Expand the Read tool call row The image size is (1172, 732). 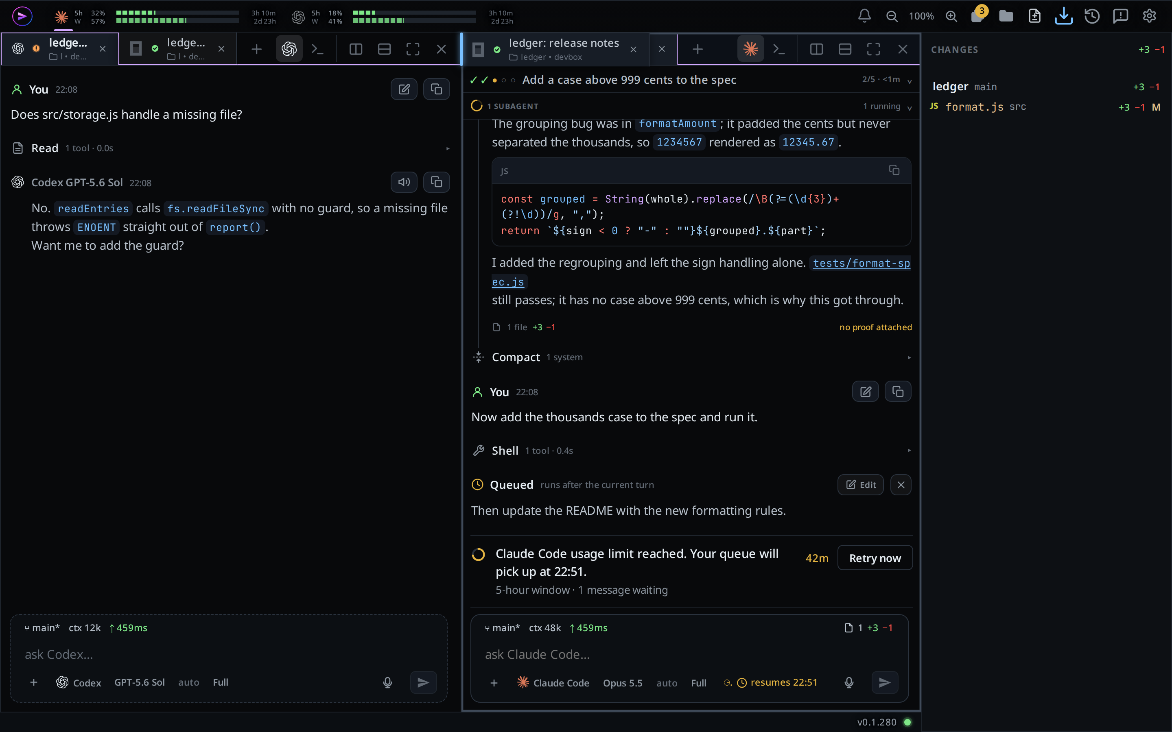point(230,148)
